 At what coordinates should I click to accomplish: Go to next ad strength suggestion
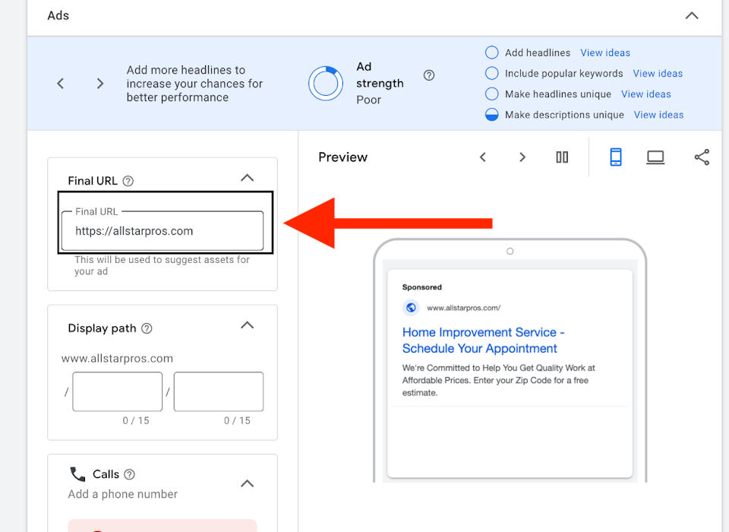coord(100,84)
